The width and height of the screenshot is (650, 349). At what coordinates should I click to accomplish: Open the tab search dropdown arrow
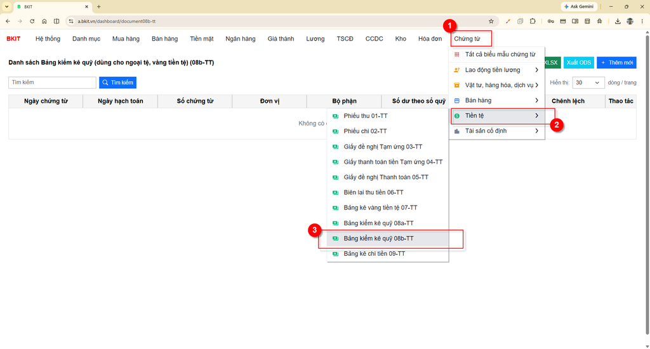6,6
